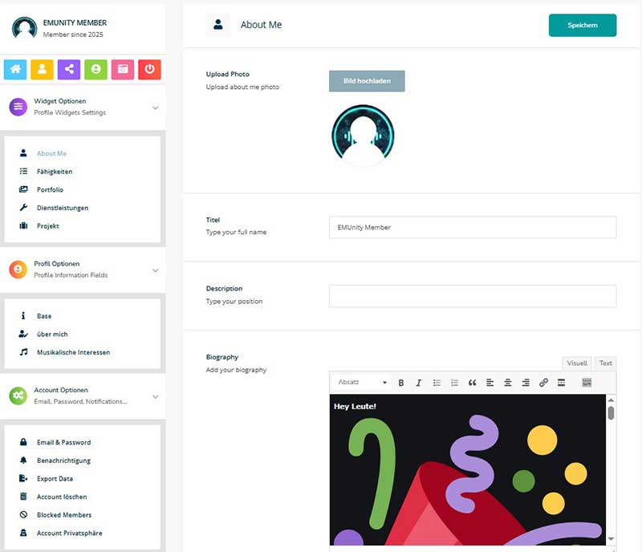Collapse the Widget Optionen section
This screenshot has height=552, width=642.
click(155, 108)
